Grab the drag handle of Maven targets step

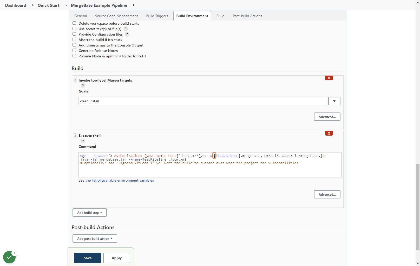point(75,80)
